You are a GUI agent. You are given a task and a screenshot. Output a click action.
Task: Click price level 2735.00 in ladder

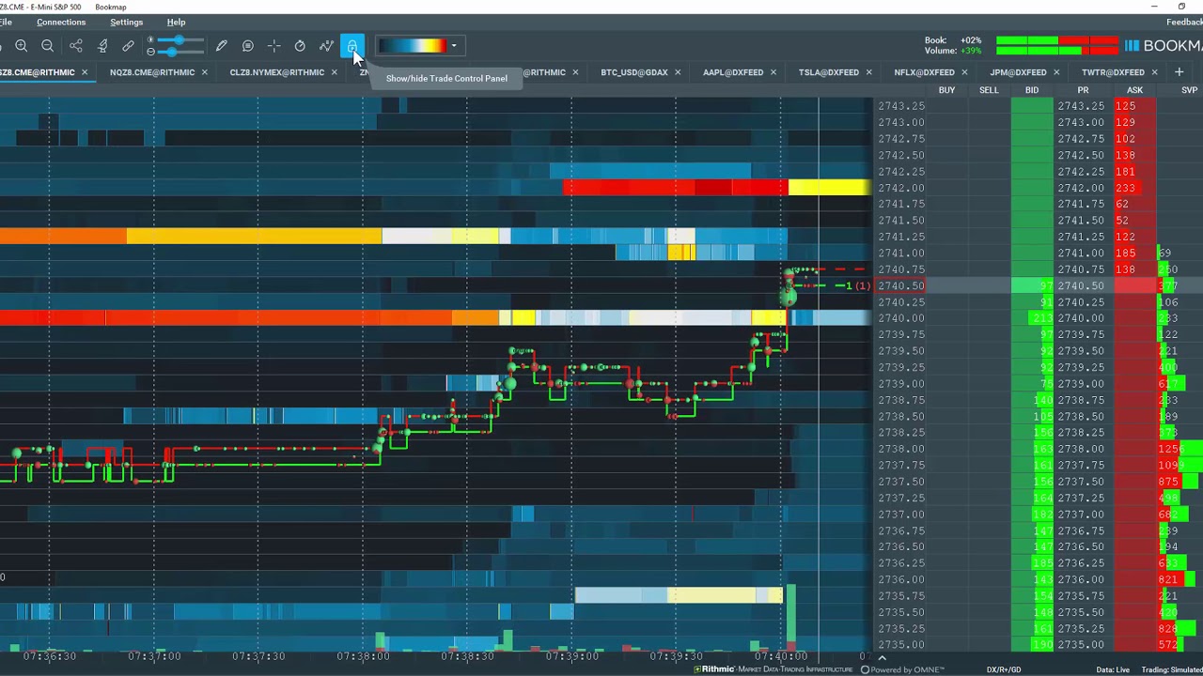pos(1081,645)
